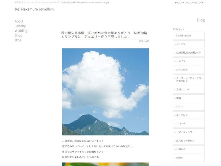Choose the リメイク category
Screen dimensions: 221x166
[189, 61]
